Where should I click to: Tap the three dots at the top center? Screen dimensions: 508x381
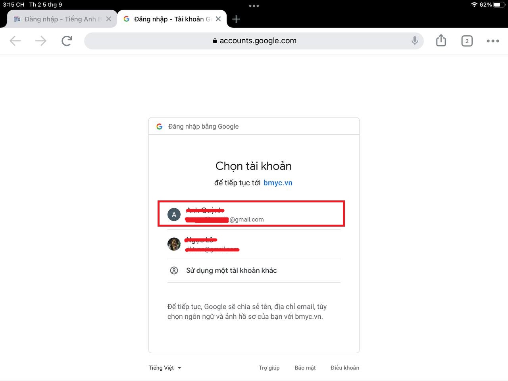[254, 6]
